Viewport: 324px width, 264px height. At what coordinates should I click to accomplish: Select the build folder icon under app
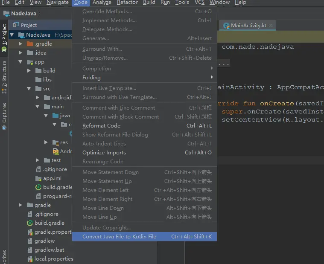pyautogui.click(x=38, y=71)
